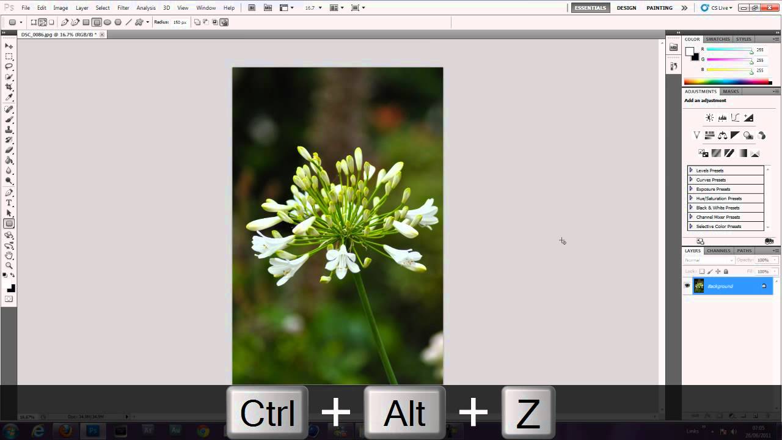Image resolution: width=782 pixels, height=440 pixels.
Task: Open the CS Live menu button
Action: coord(716,8)
